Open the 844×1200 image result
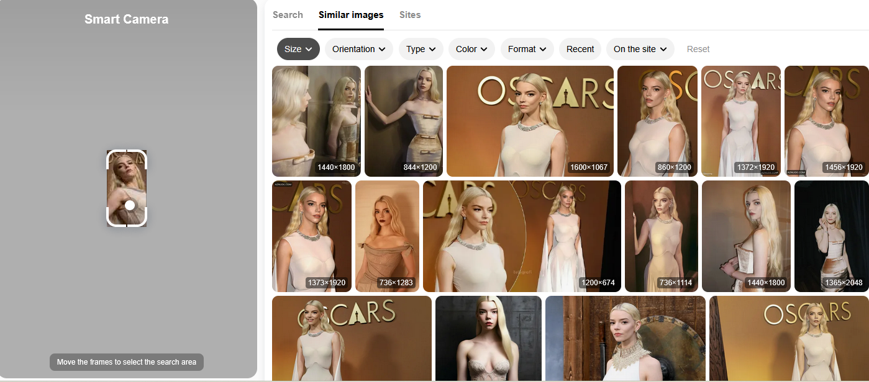Viewport: 869px width, 382px height. [x=404, y=121]
